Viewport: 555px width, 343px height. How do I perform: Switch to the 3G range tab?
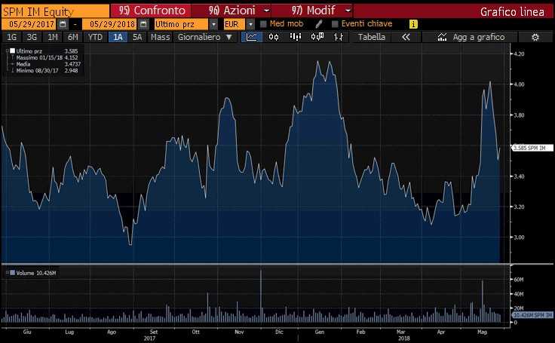click(32, 37)
